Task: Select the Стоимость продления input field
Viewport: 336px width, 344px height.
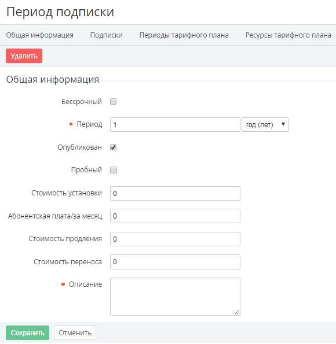Action: pyautogui.click(x=175, y=239)
